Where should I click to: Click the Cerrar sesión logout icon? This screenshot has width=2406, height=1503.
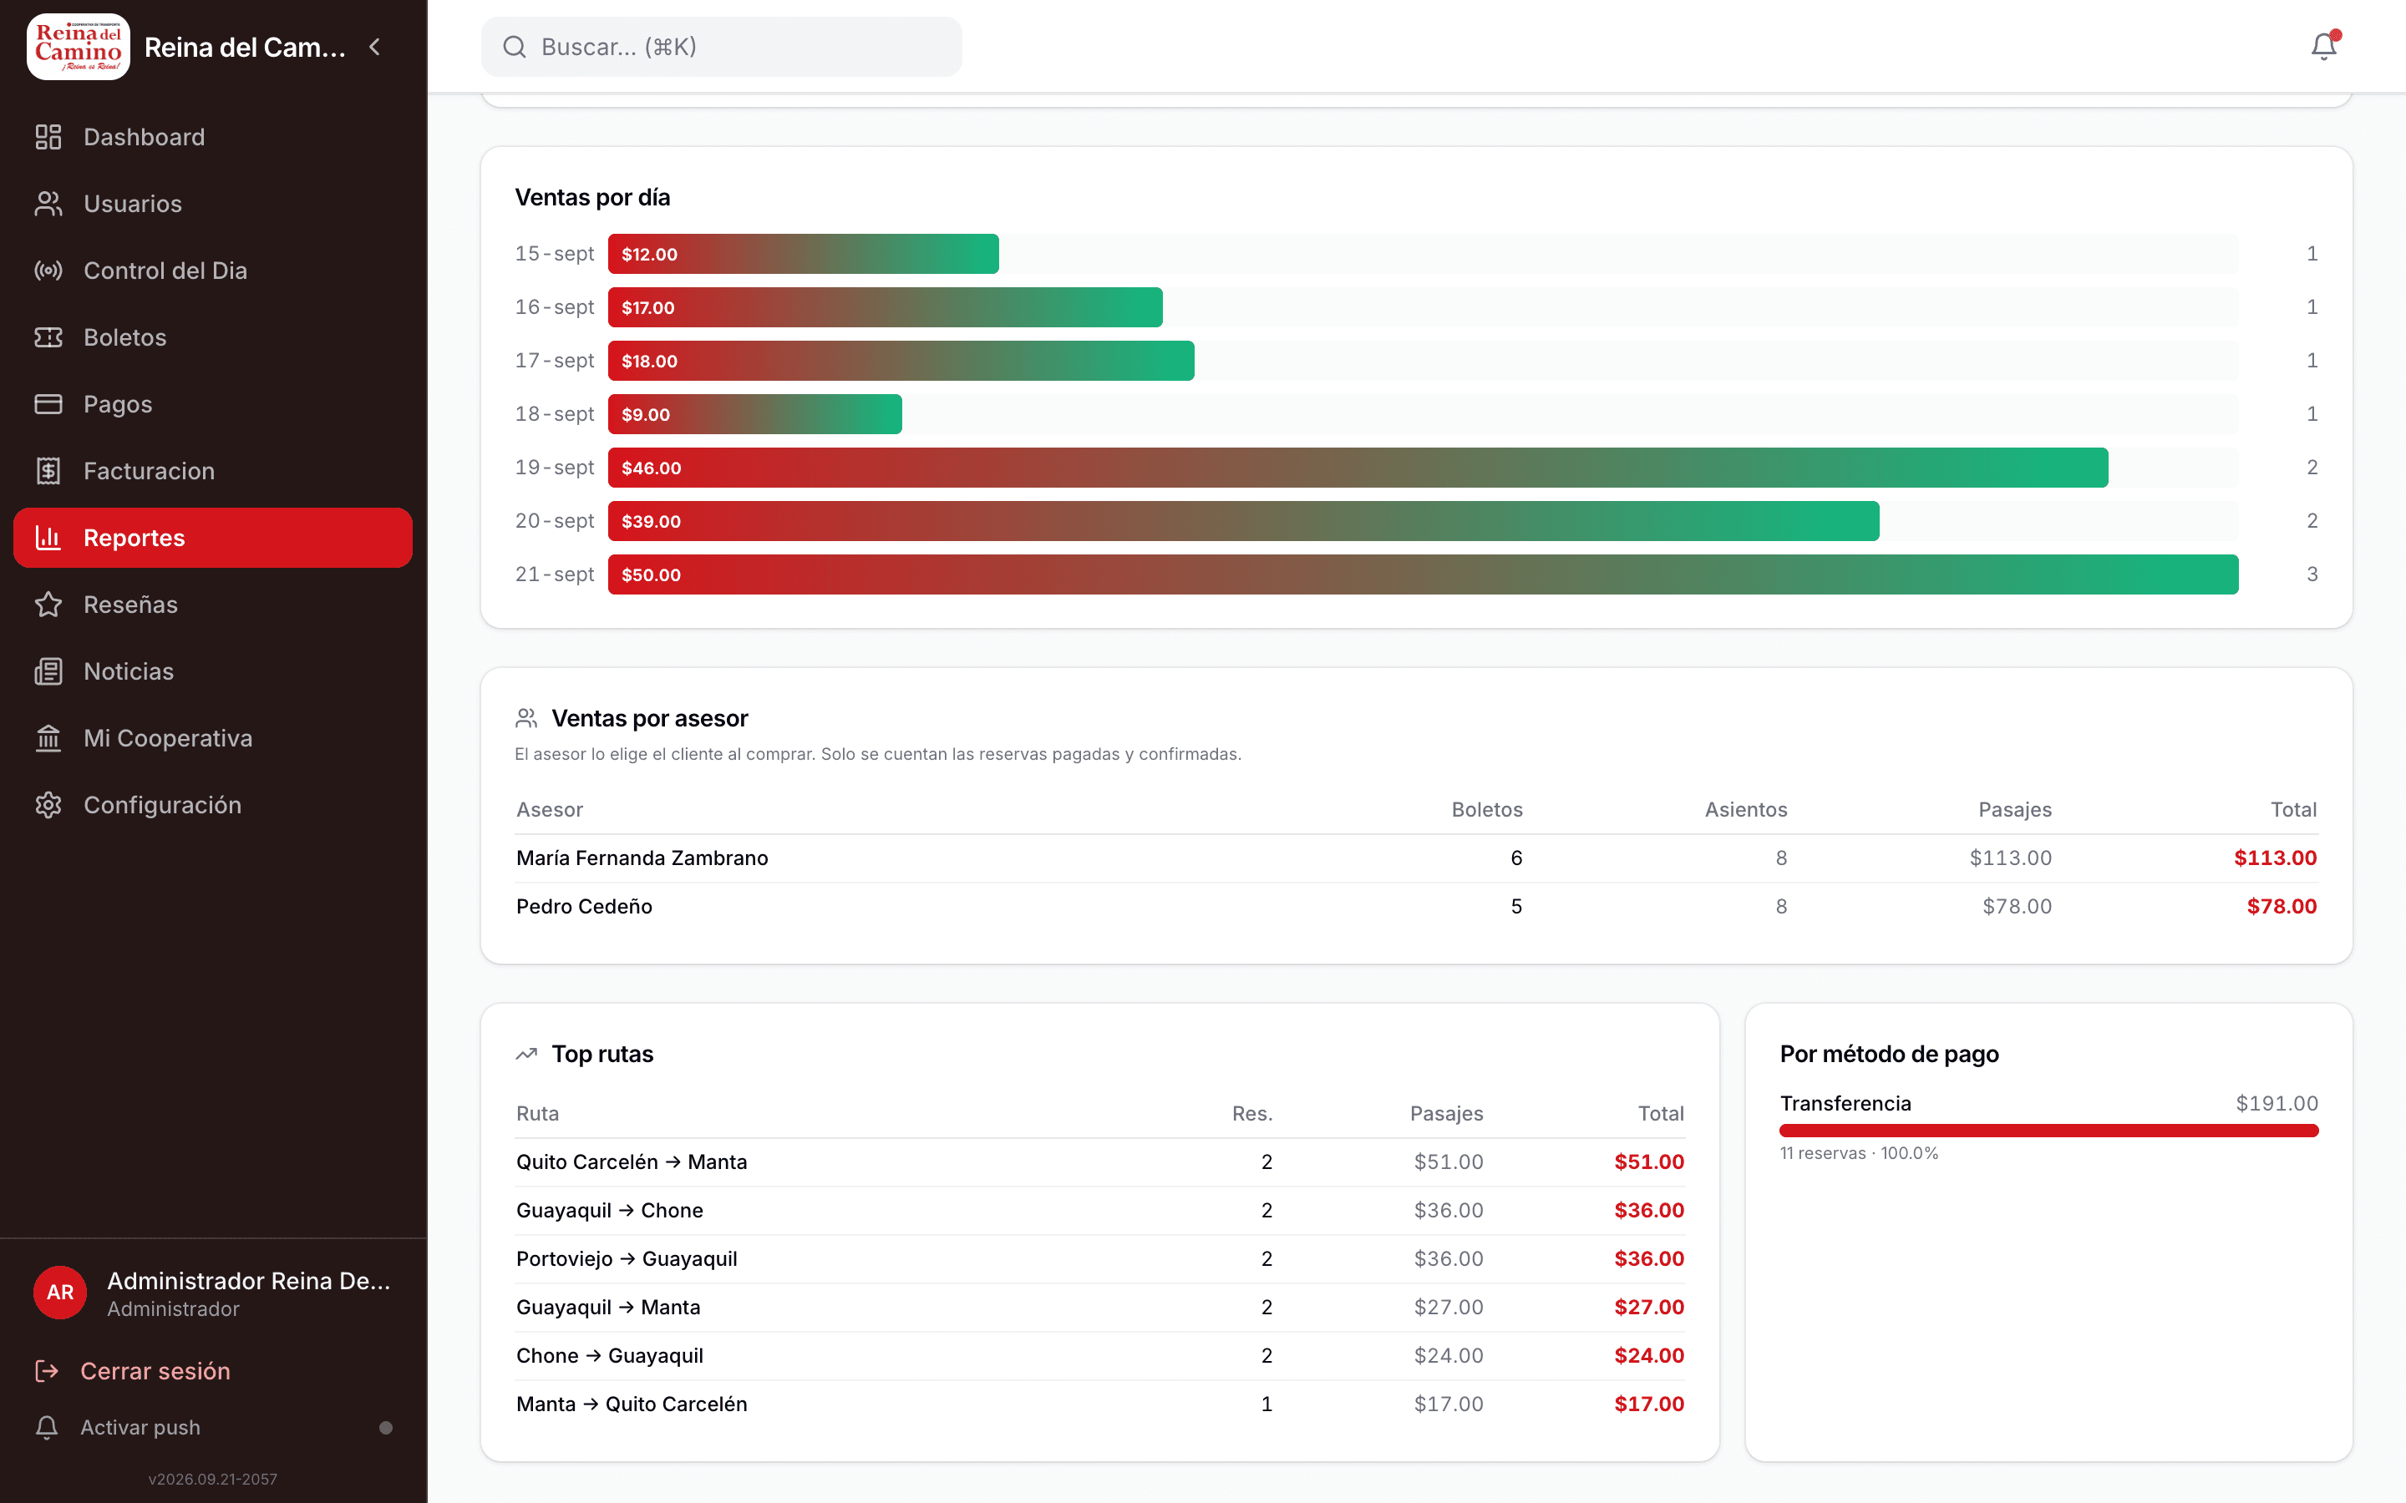click(x=47, y=1371)
